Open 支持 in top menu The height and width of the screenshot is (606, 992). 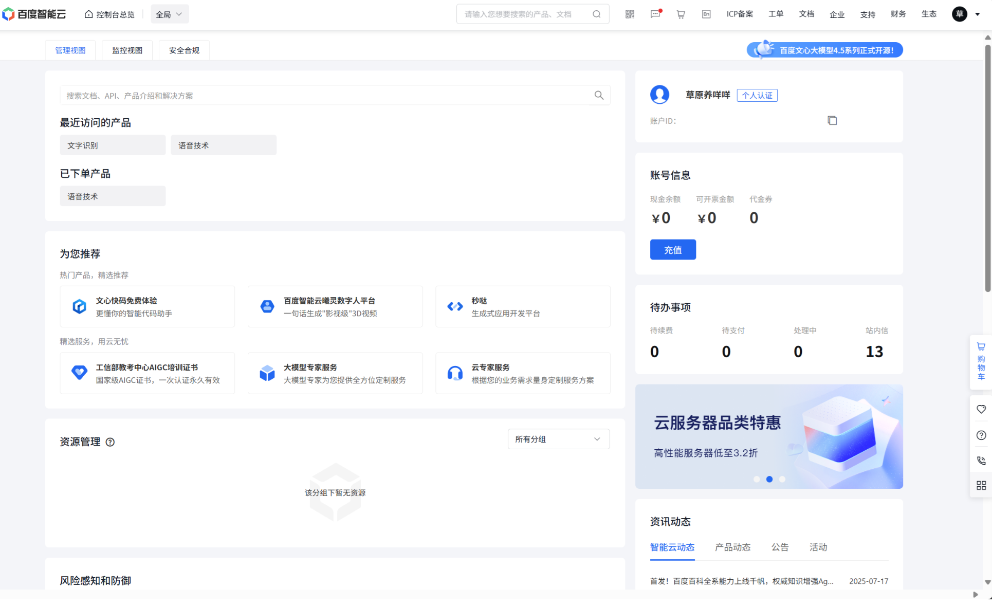tap(868, 14)
